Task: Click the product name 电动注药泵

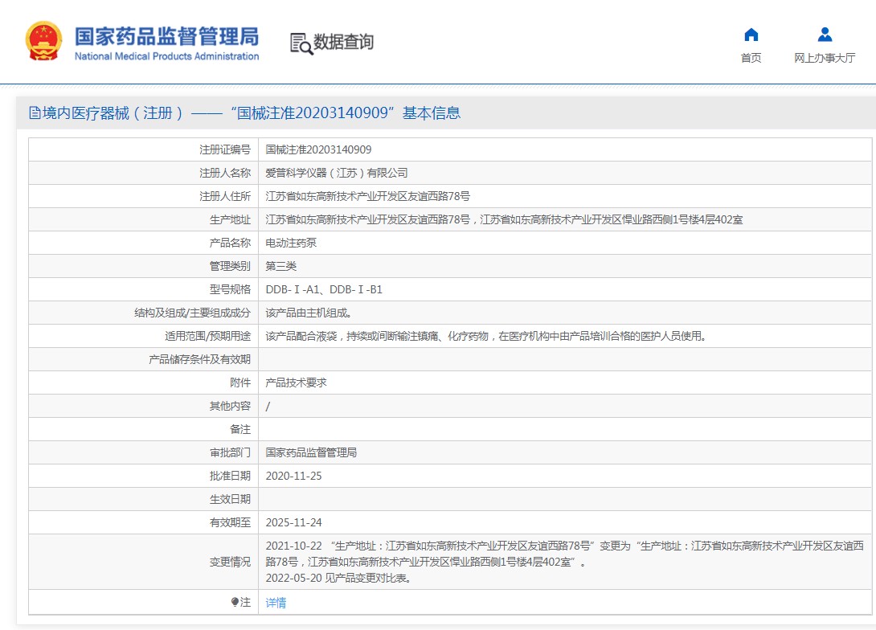Action: [x=291, y=243]
